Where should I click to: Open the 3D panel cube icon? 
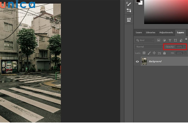tap(129, 19)
